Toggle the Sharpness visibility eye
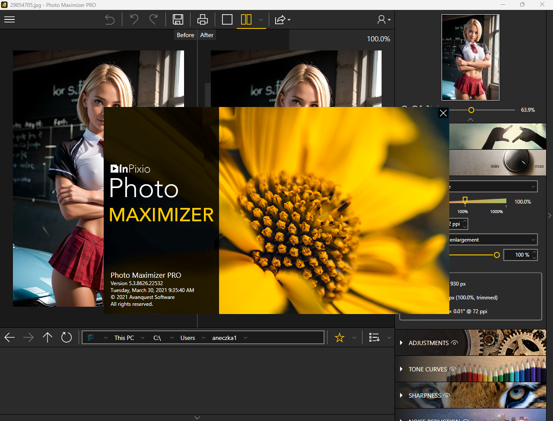Viewport: 553px width, 421px height. 447,396
